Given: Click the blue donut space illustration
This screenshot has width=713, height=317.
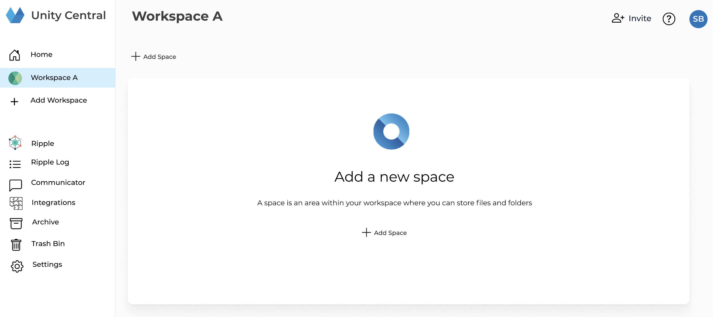Looking at the screenshot, I should click(x=391, y=132).
